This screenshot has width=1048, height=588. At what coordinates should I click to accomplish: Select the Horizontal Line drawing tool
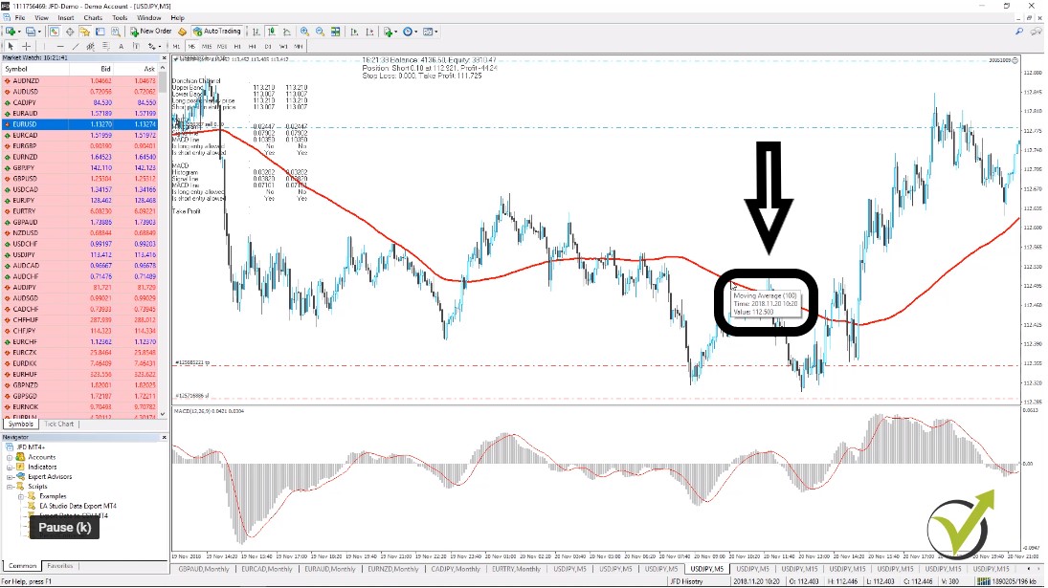tap(60, 44)
